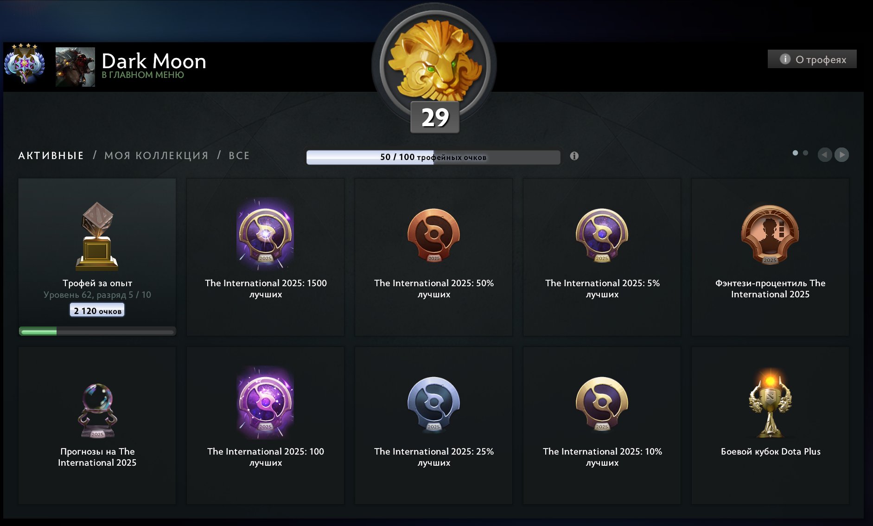Screen dimensions: 873x526
Task: Go to previous trophy page arrow
Action: 824,154
